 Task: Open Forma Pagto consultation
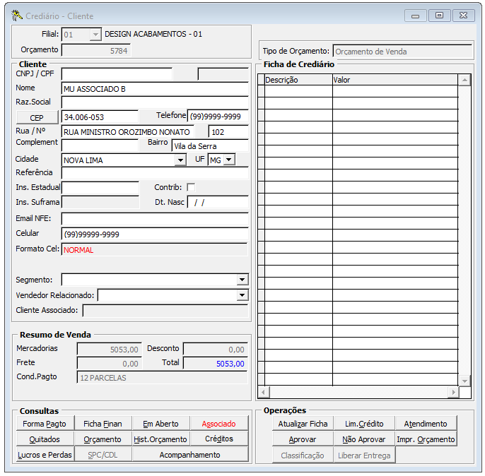point(44,424)
